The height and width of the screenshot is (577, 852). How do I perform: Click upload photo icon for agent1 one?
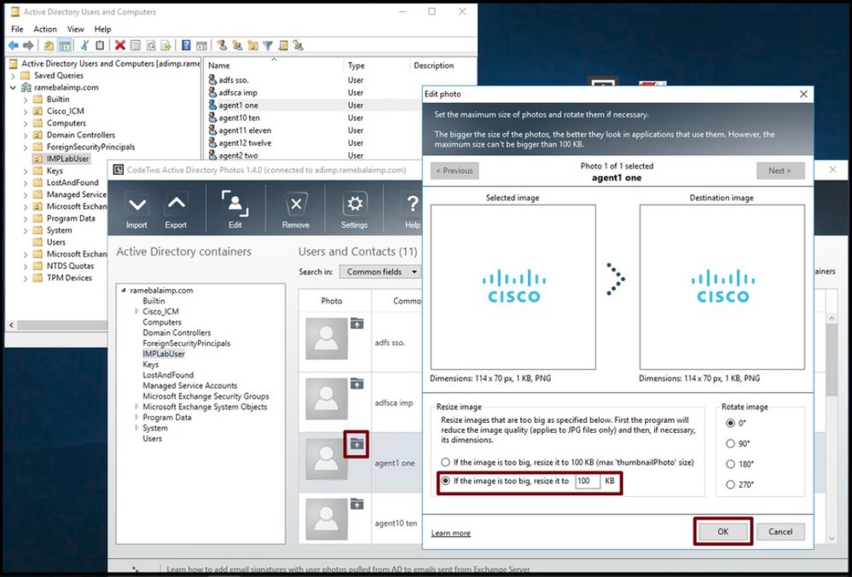pyautogui.click(x=356, y=444)
